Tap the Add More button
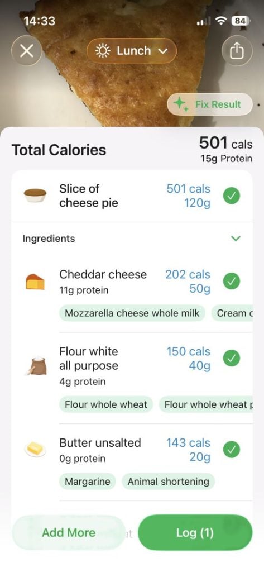This screenshot has height=572, width=264. [x=69, y=533]
